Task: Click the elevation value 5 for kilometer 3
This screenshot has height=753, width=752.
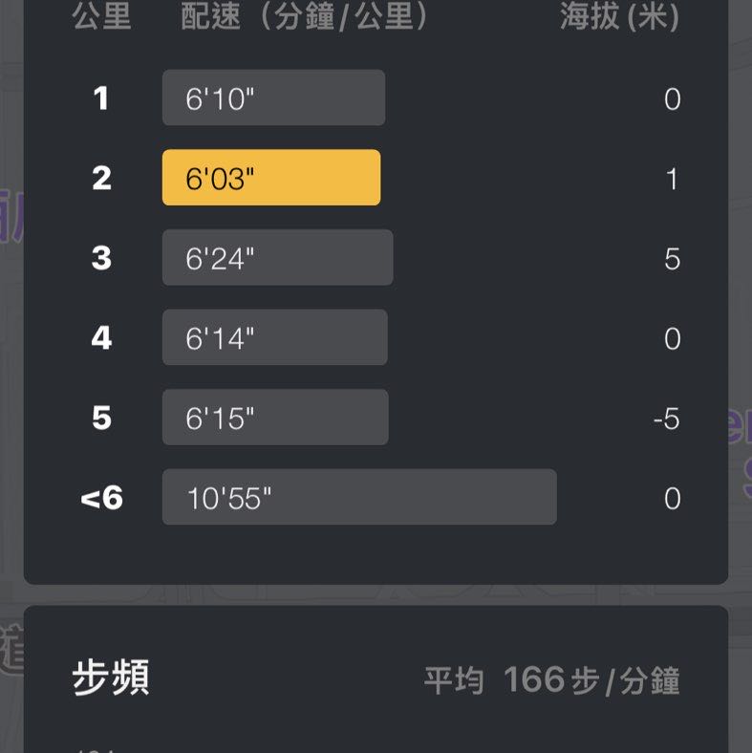Action: pyautogui.click(x=672, y=259)
